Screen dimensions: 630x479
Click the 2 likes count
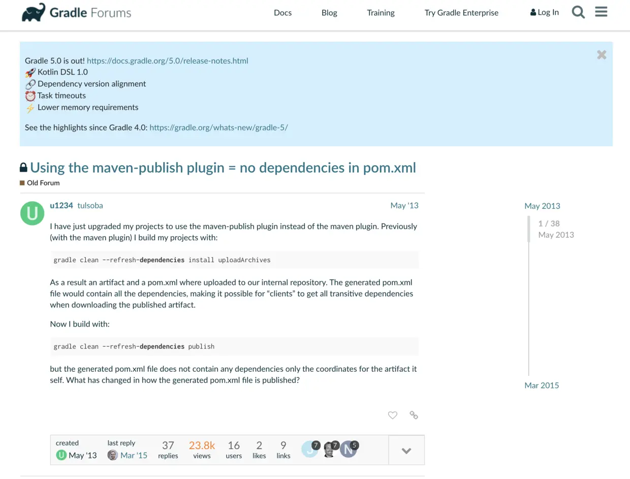(x=259, y=450)
